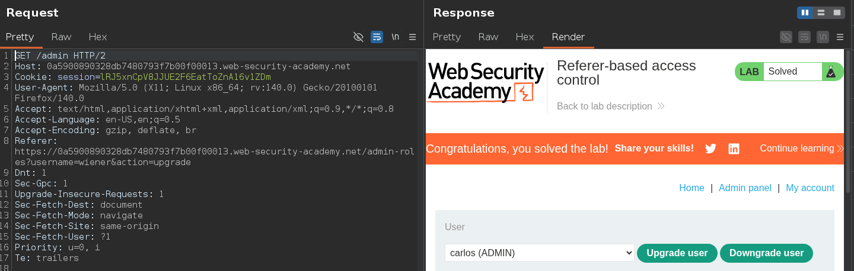Switch Request view to Raw tab

click(62, 37)
